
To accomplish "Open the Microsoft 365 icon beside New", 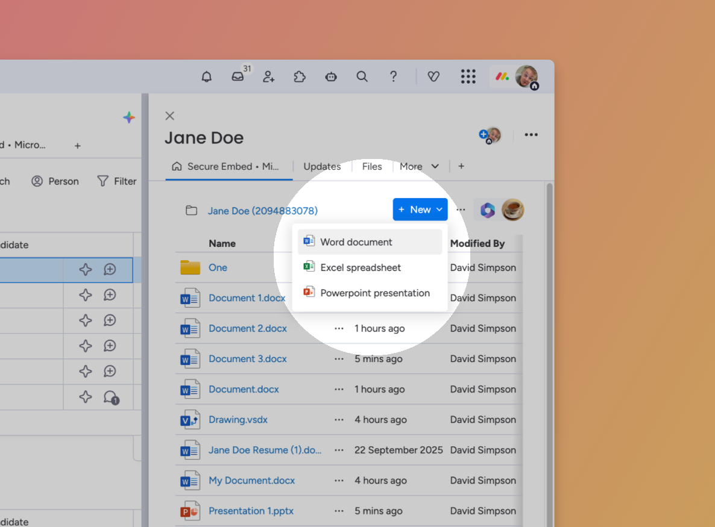I will point(487,210).
